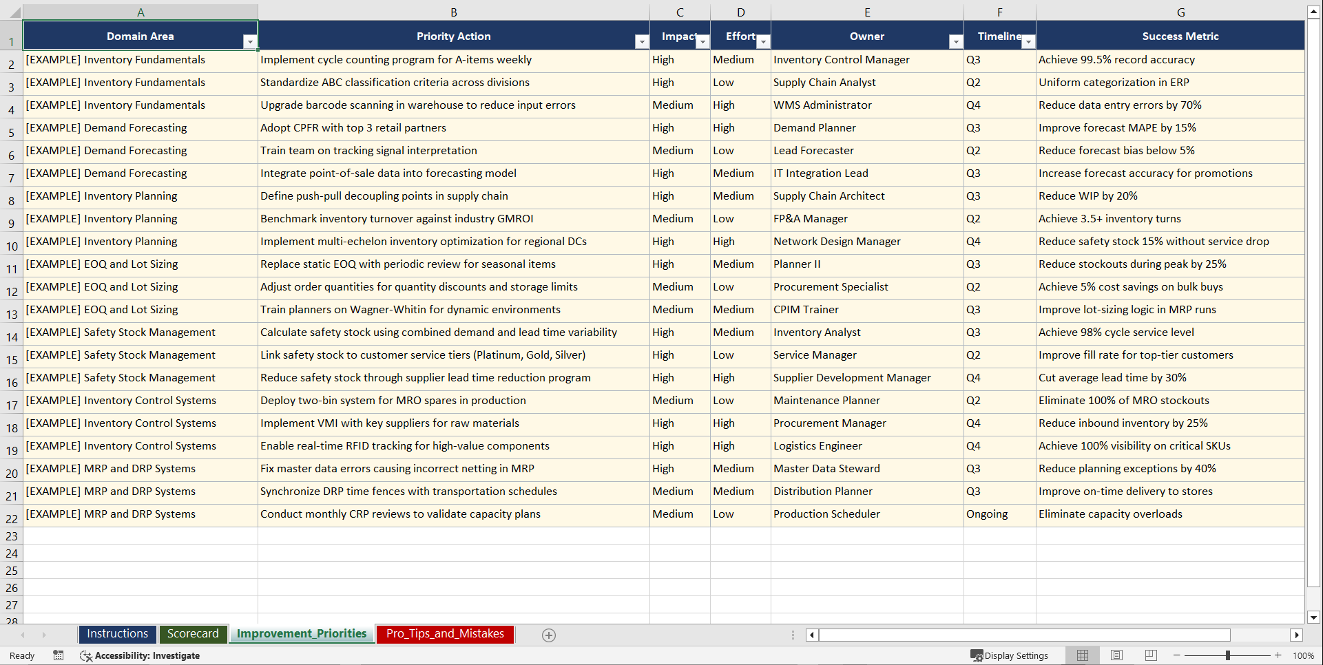The height and width of the screenshot is (665, 1323).
Task: Add a new worksheet with the plus icon
Action: (548, 635)
